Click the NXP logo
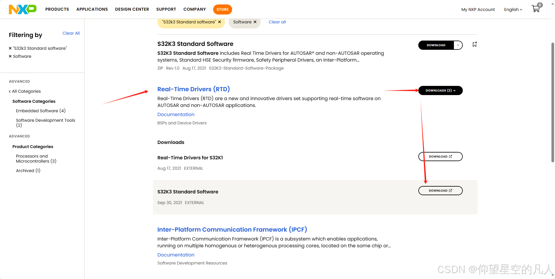This screenshot has width=555, height=279. click(23, 9)
